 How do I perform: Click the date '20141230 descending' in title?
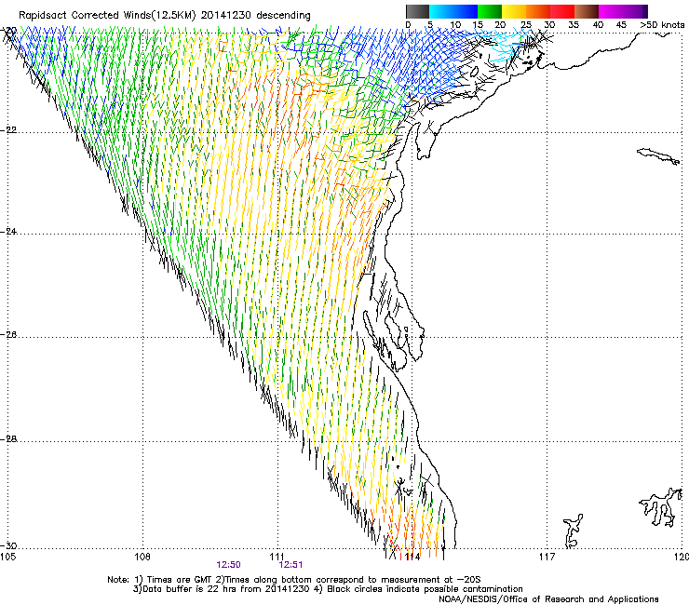[x=256, y=16]
